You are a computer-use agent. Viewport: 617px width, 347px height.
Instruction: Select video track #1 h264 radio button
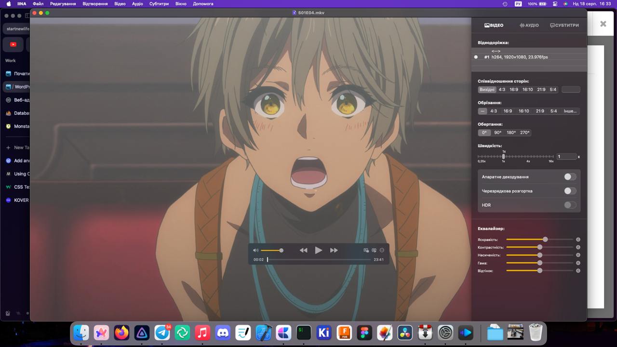point(476,57)
